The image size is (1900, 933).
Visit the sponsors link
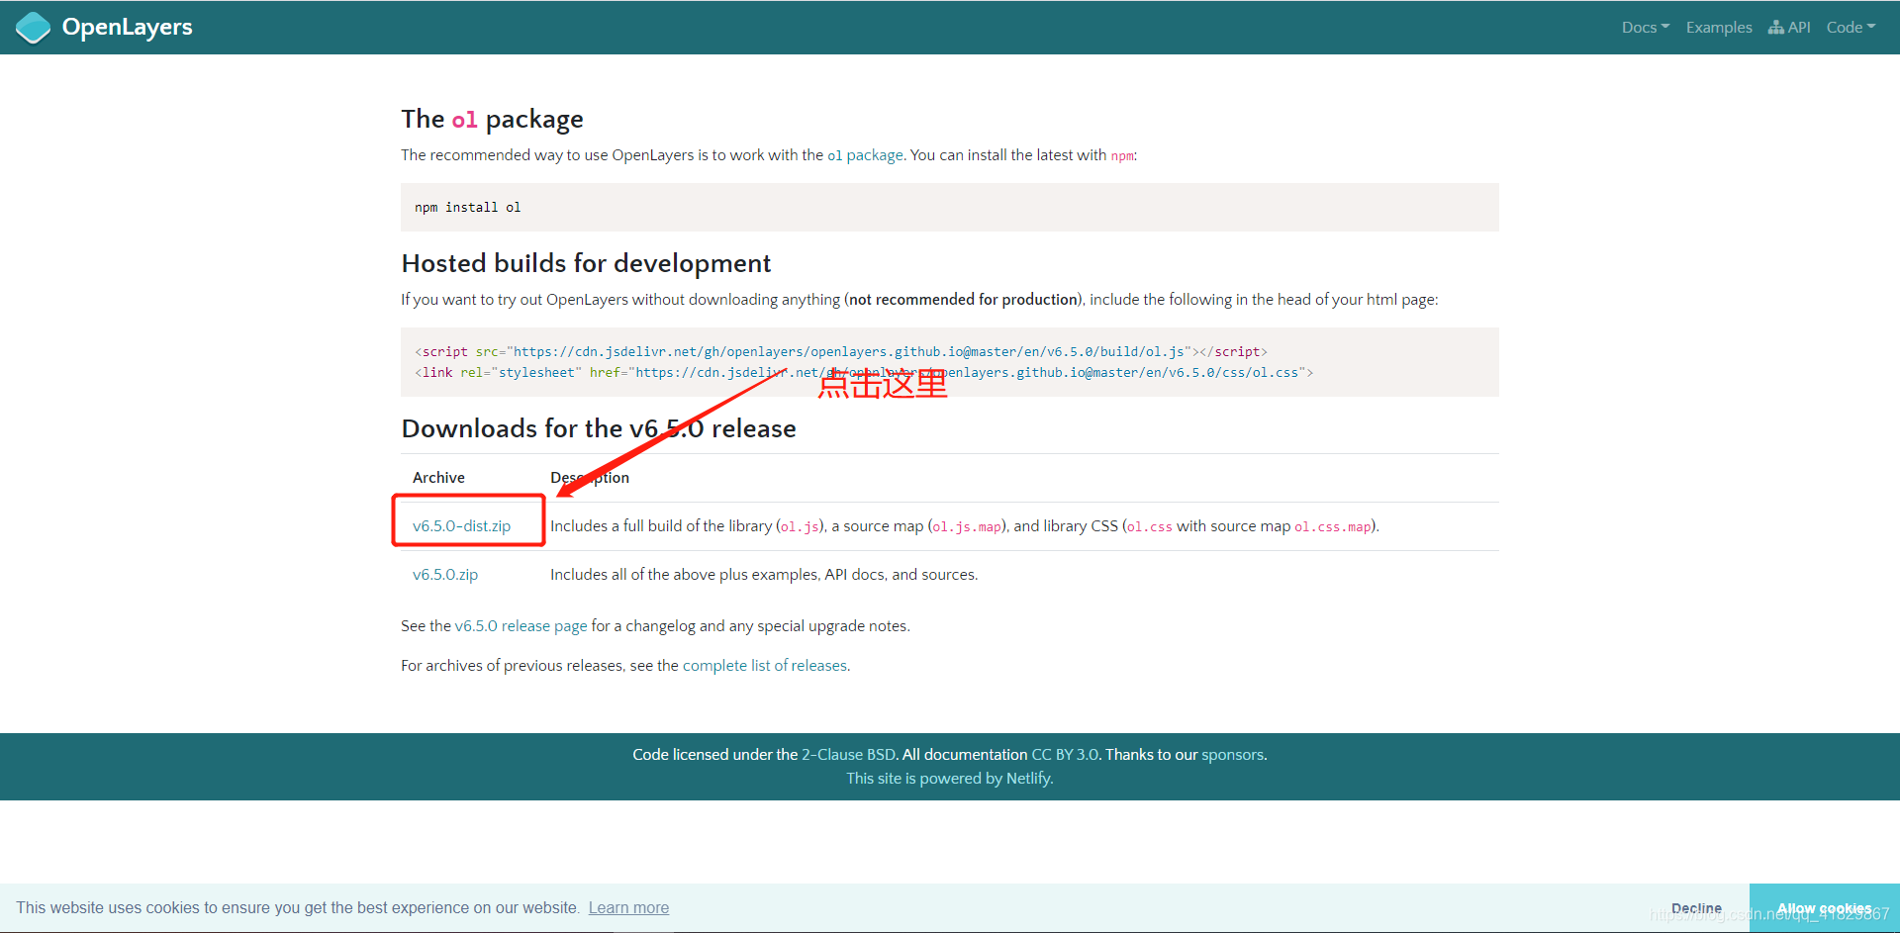[x=1232, y=755]
